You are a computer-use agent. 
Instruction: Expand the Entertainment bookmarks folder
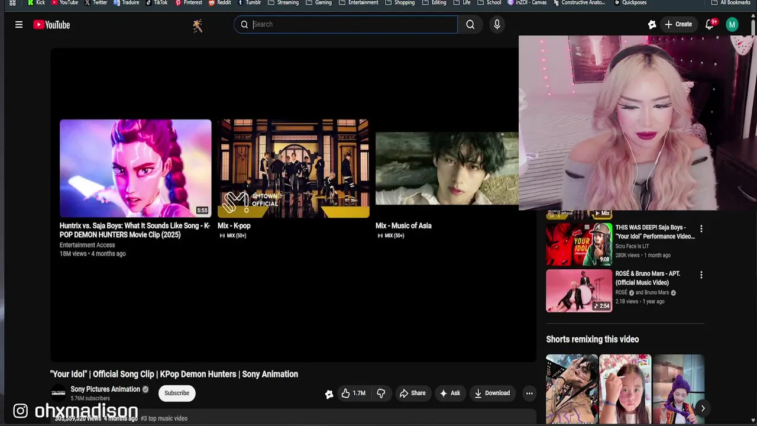click(358, 3)
